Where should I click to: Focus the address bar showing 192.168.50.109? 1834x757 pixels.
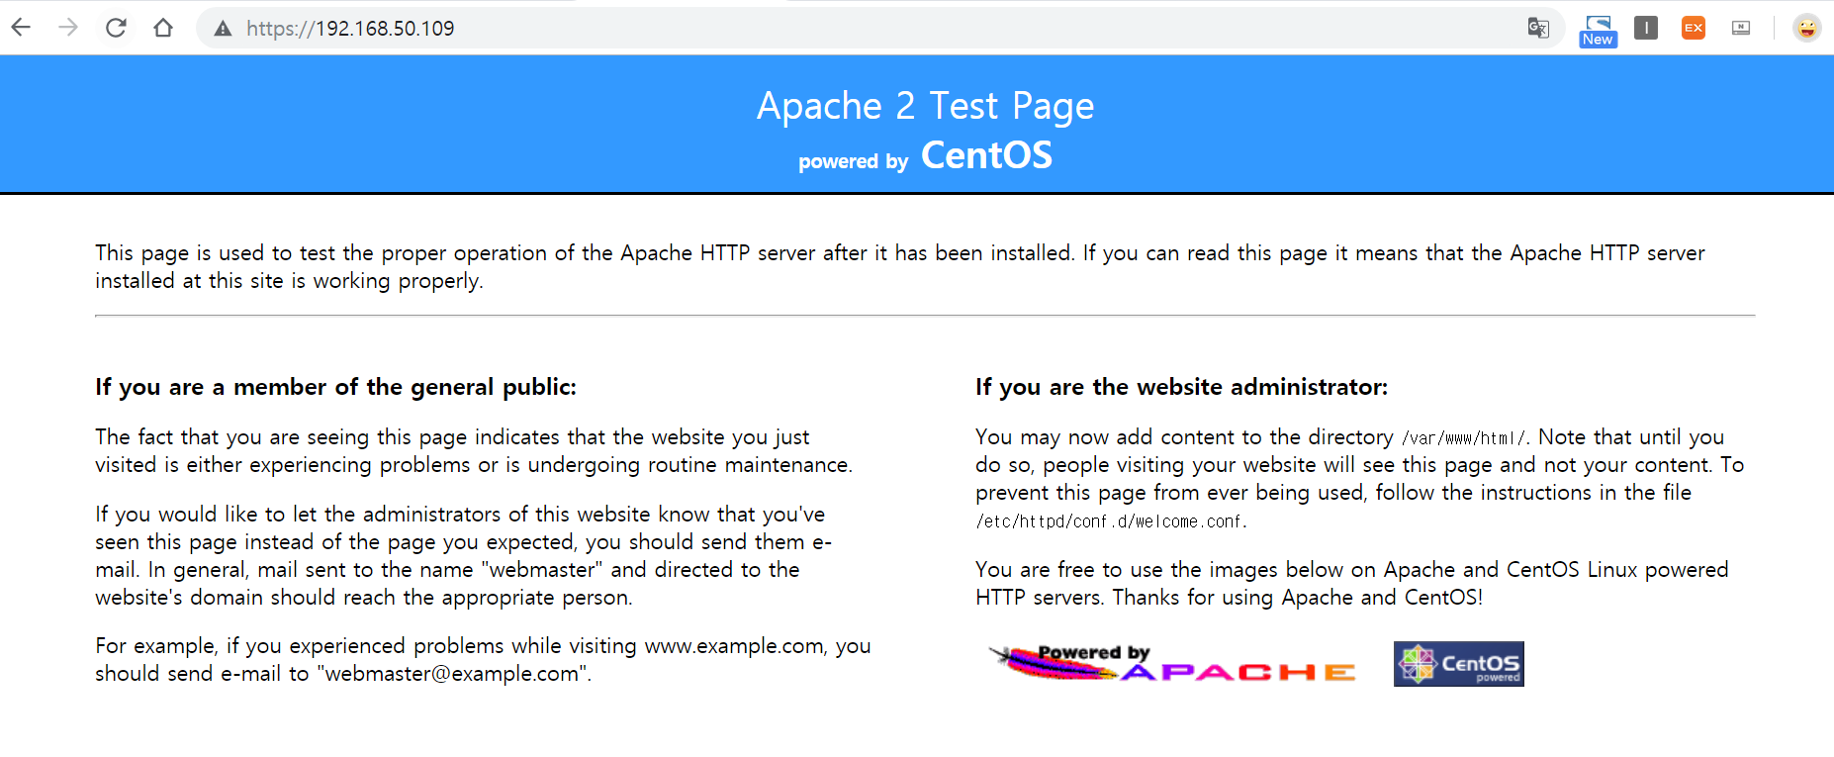point(880,28)
